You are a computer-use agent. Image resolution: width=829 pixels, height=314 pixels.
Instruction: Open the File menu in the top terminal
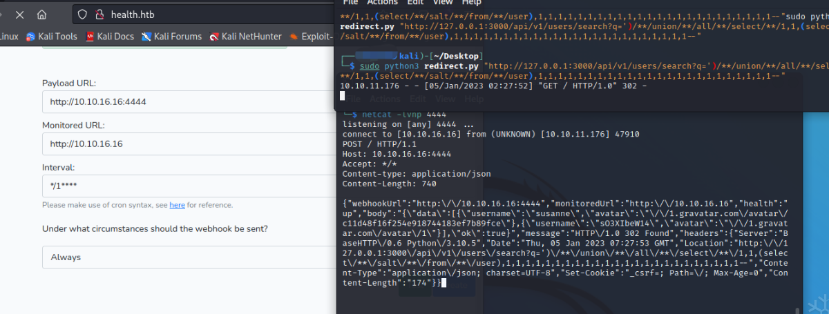pyautogui.click(x=351, y=3)
